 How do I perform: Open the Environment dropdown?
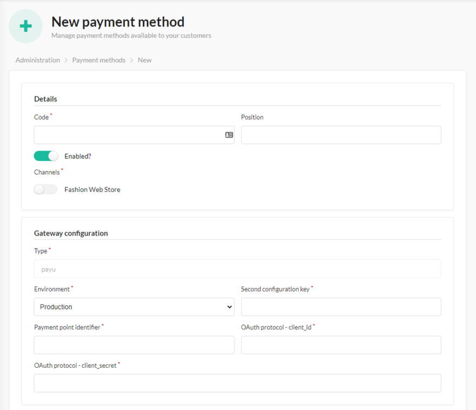134,307
